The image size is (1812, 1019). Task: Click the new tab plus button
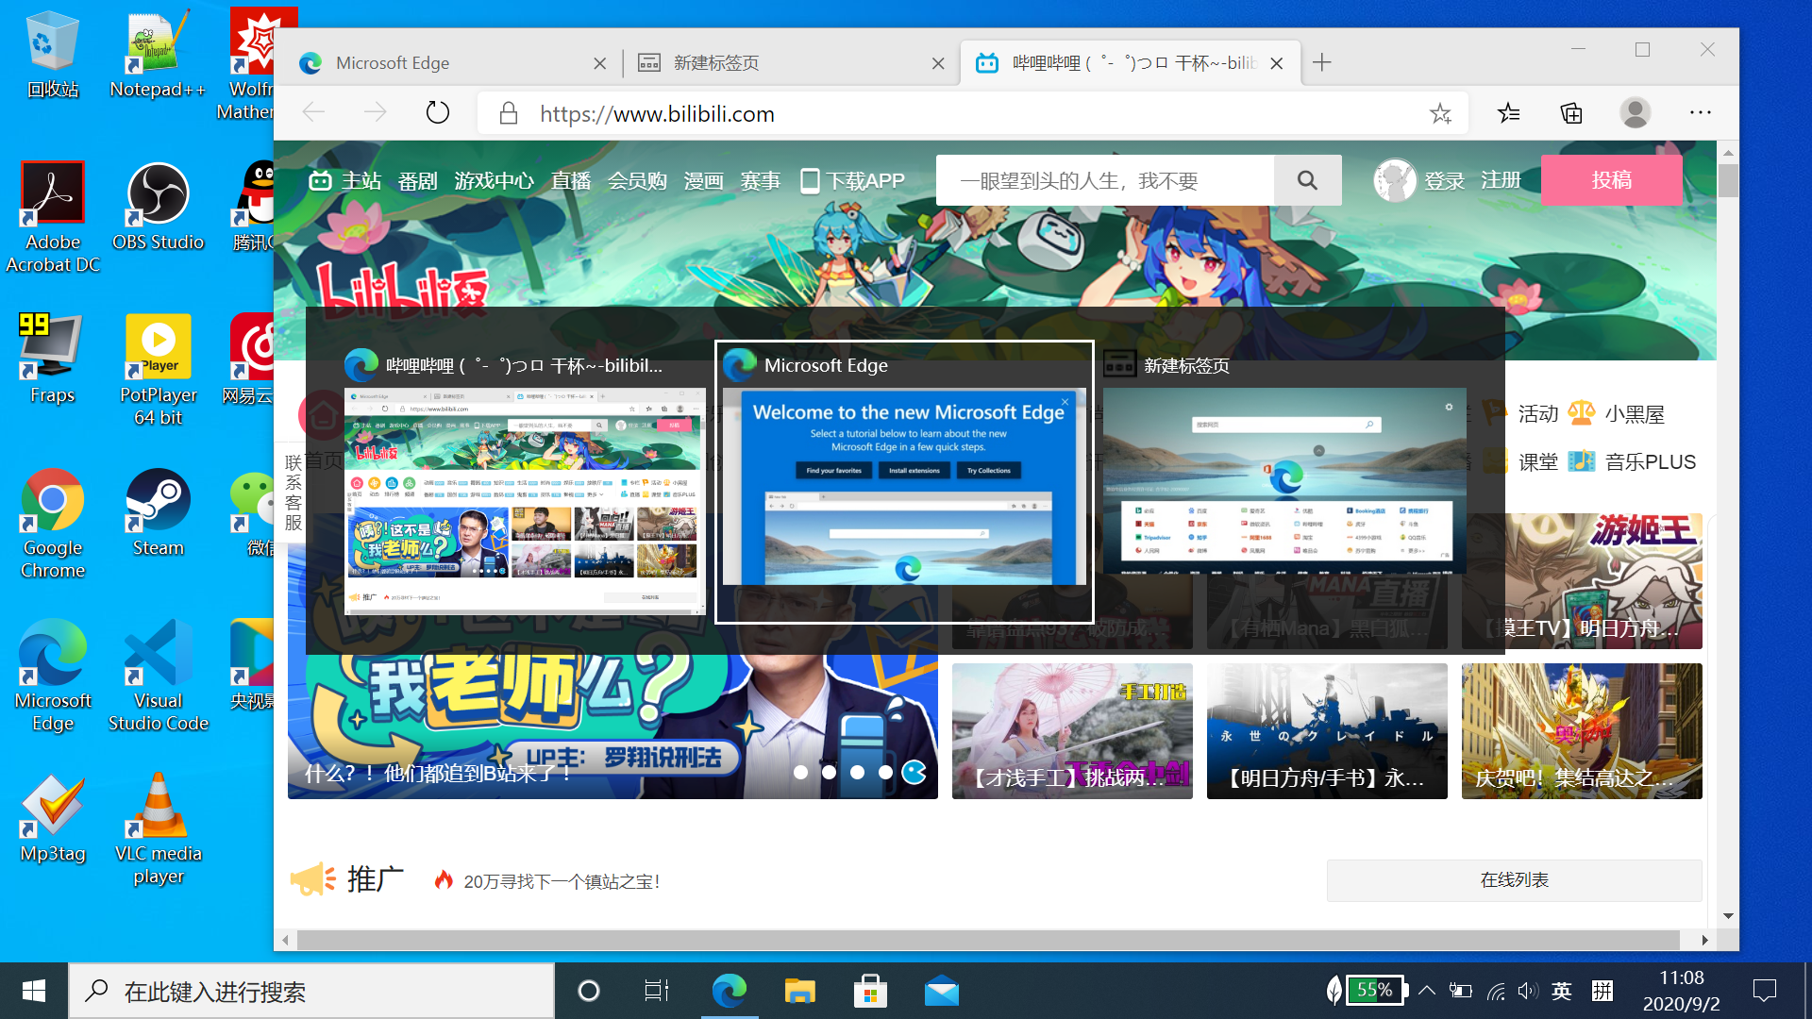[x=1321, y=62]
